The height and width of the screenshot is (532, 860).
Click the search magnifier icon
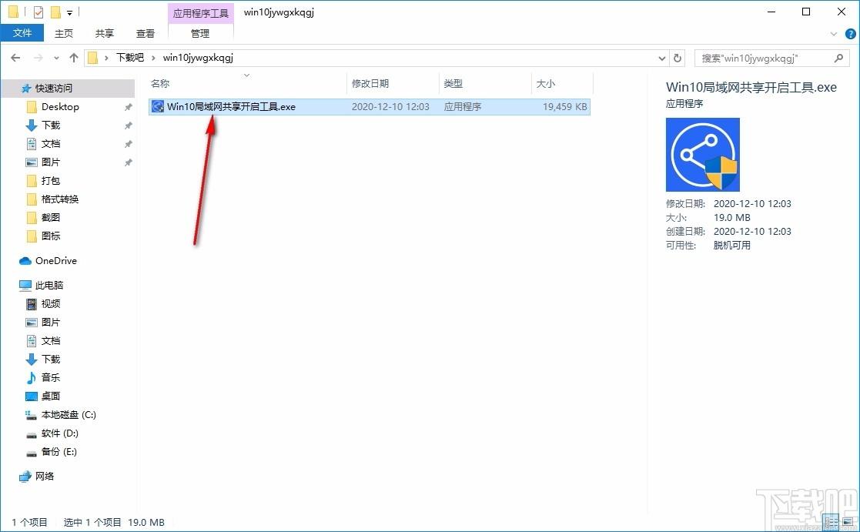click(x=838, y=58)
